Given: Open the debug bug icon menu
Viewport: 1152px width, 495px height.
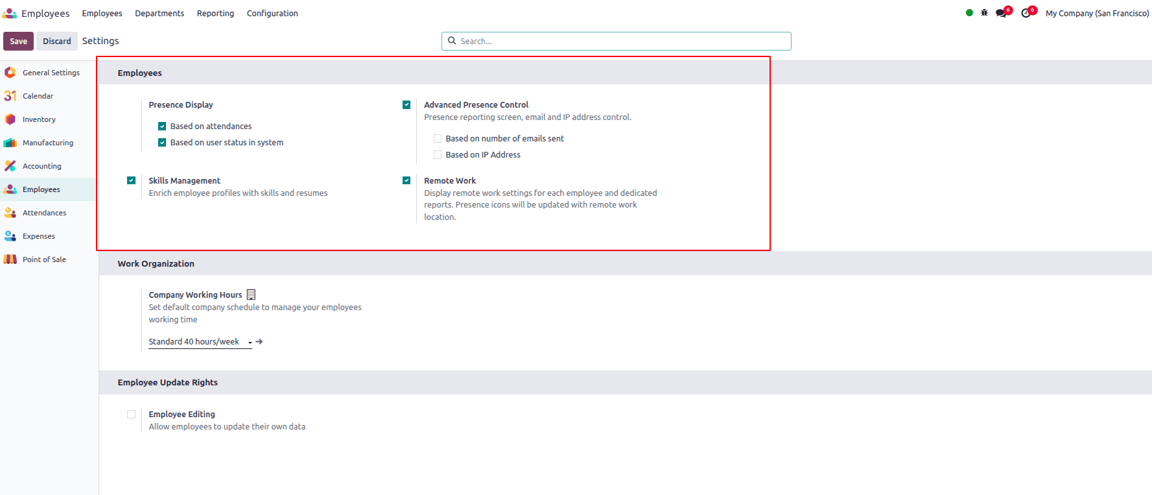Looking at the screenshot, I should point(984,12).
